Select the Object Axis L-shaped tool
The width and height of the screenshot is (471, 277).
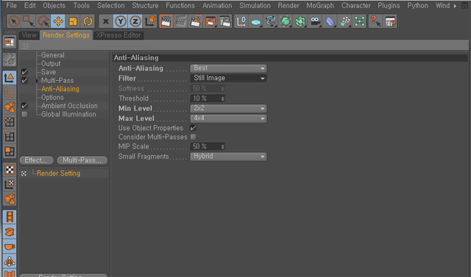point(10,93)
